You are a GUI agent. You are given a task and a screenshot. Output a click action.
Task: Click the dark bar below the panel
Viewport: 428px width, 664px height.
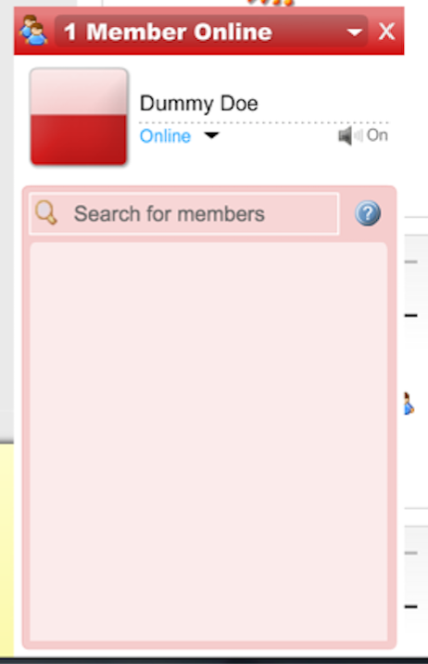point(214,660)
